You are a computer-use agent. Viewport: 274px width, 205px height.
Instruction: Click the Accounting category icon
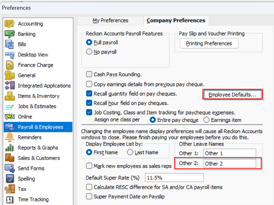10,24
